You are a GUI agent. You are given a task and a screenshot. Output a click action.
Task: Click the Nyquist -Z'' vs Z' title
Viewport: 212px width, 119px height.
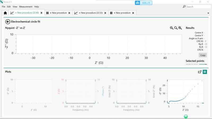click(x=15, y=28)
